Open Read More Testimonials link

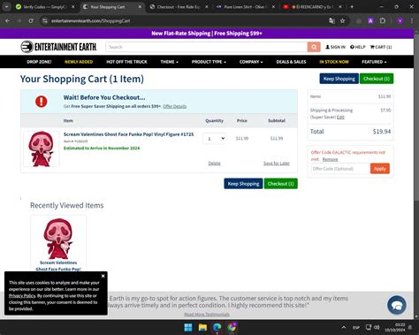[x=207, y=315]
